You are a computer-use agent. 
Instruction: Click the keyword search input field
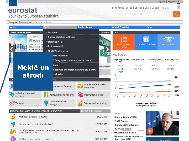(142, 14)
